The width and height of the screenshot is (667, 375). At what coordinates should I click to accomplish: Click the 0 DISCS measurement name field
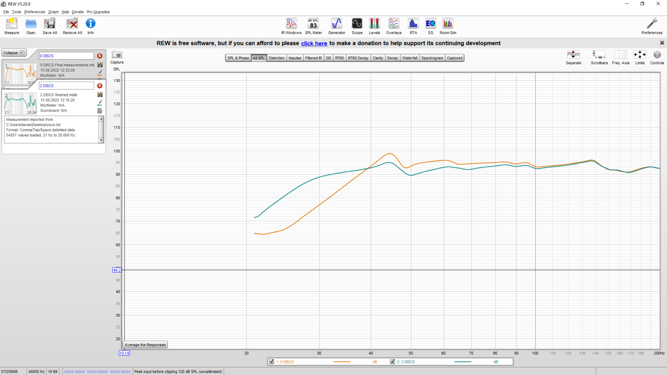click(x=66, y=56)
